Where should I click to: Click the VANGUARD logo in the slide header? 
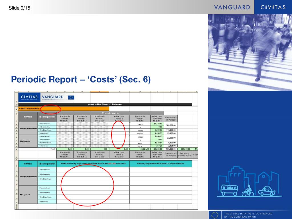tap(232, 7)
